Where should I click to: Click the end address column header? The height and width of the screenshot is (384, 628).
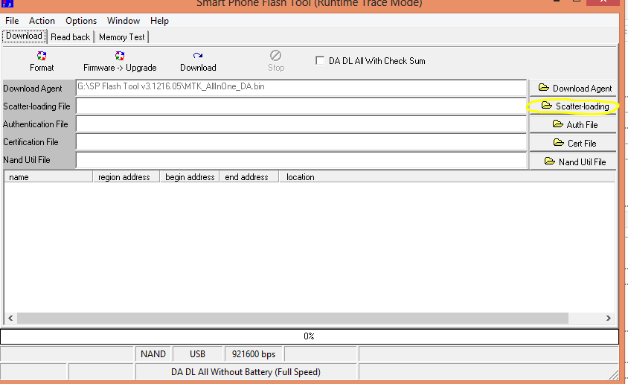pos(249,177)
